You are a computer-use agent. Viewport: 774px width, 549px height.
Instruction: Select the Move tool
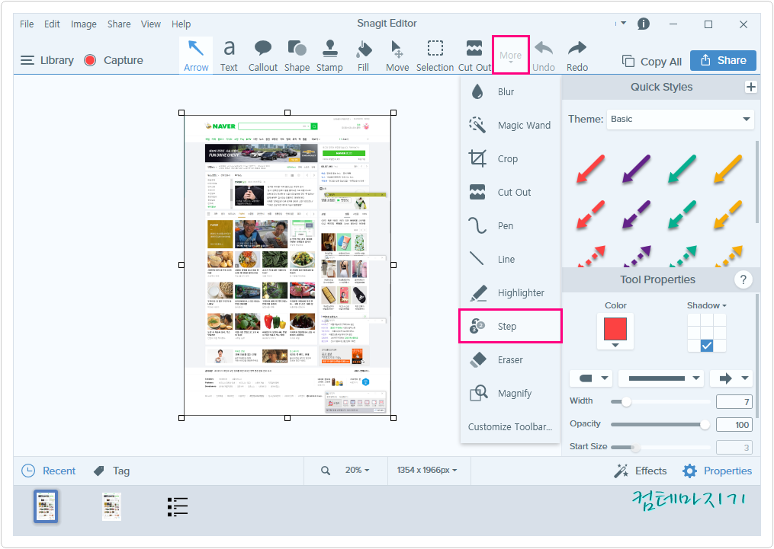(x=397, y=56)
